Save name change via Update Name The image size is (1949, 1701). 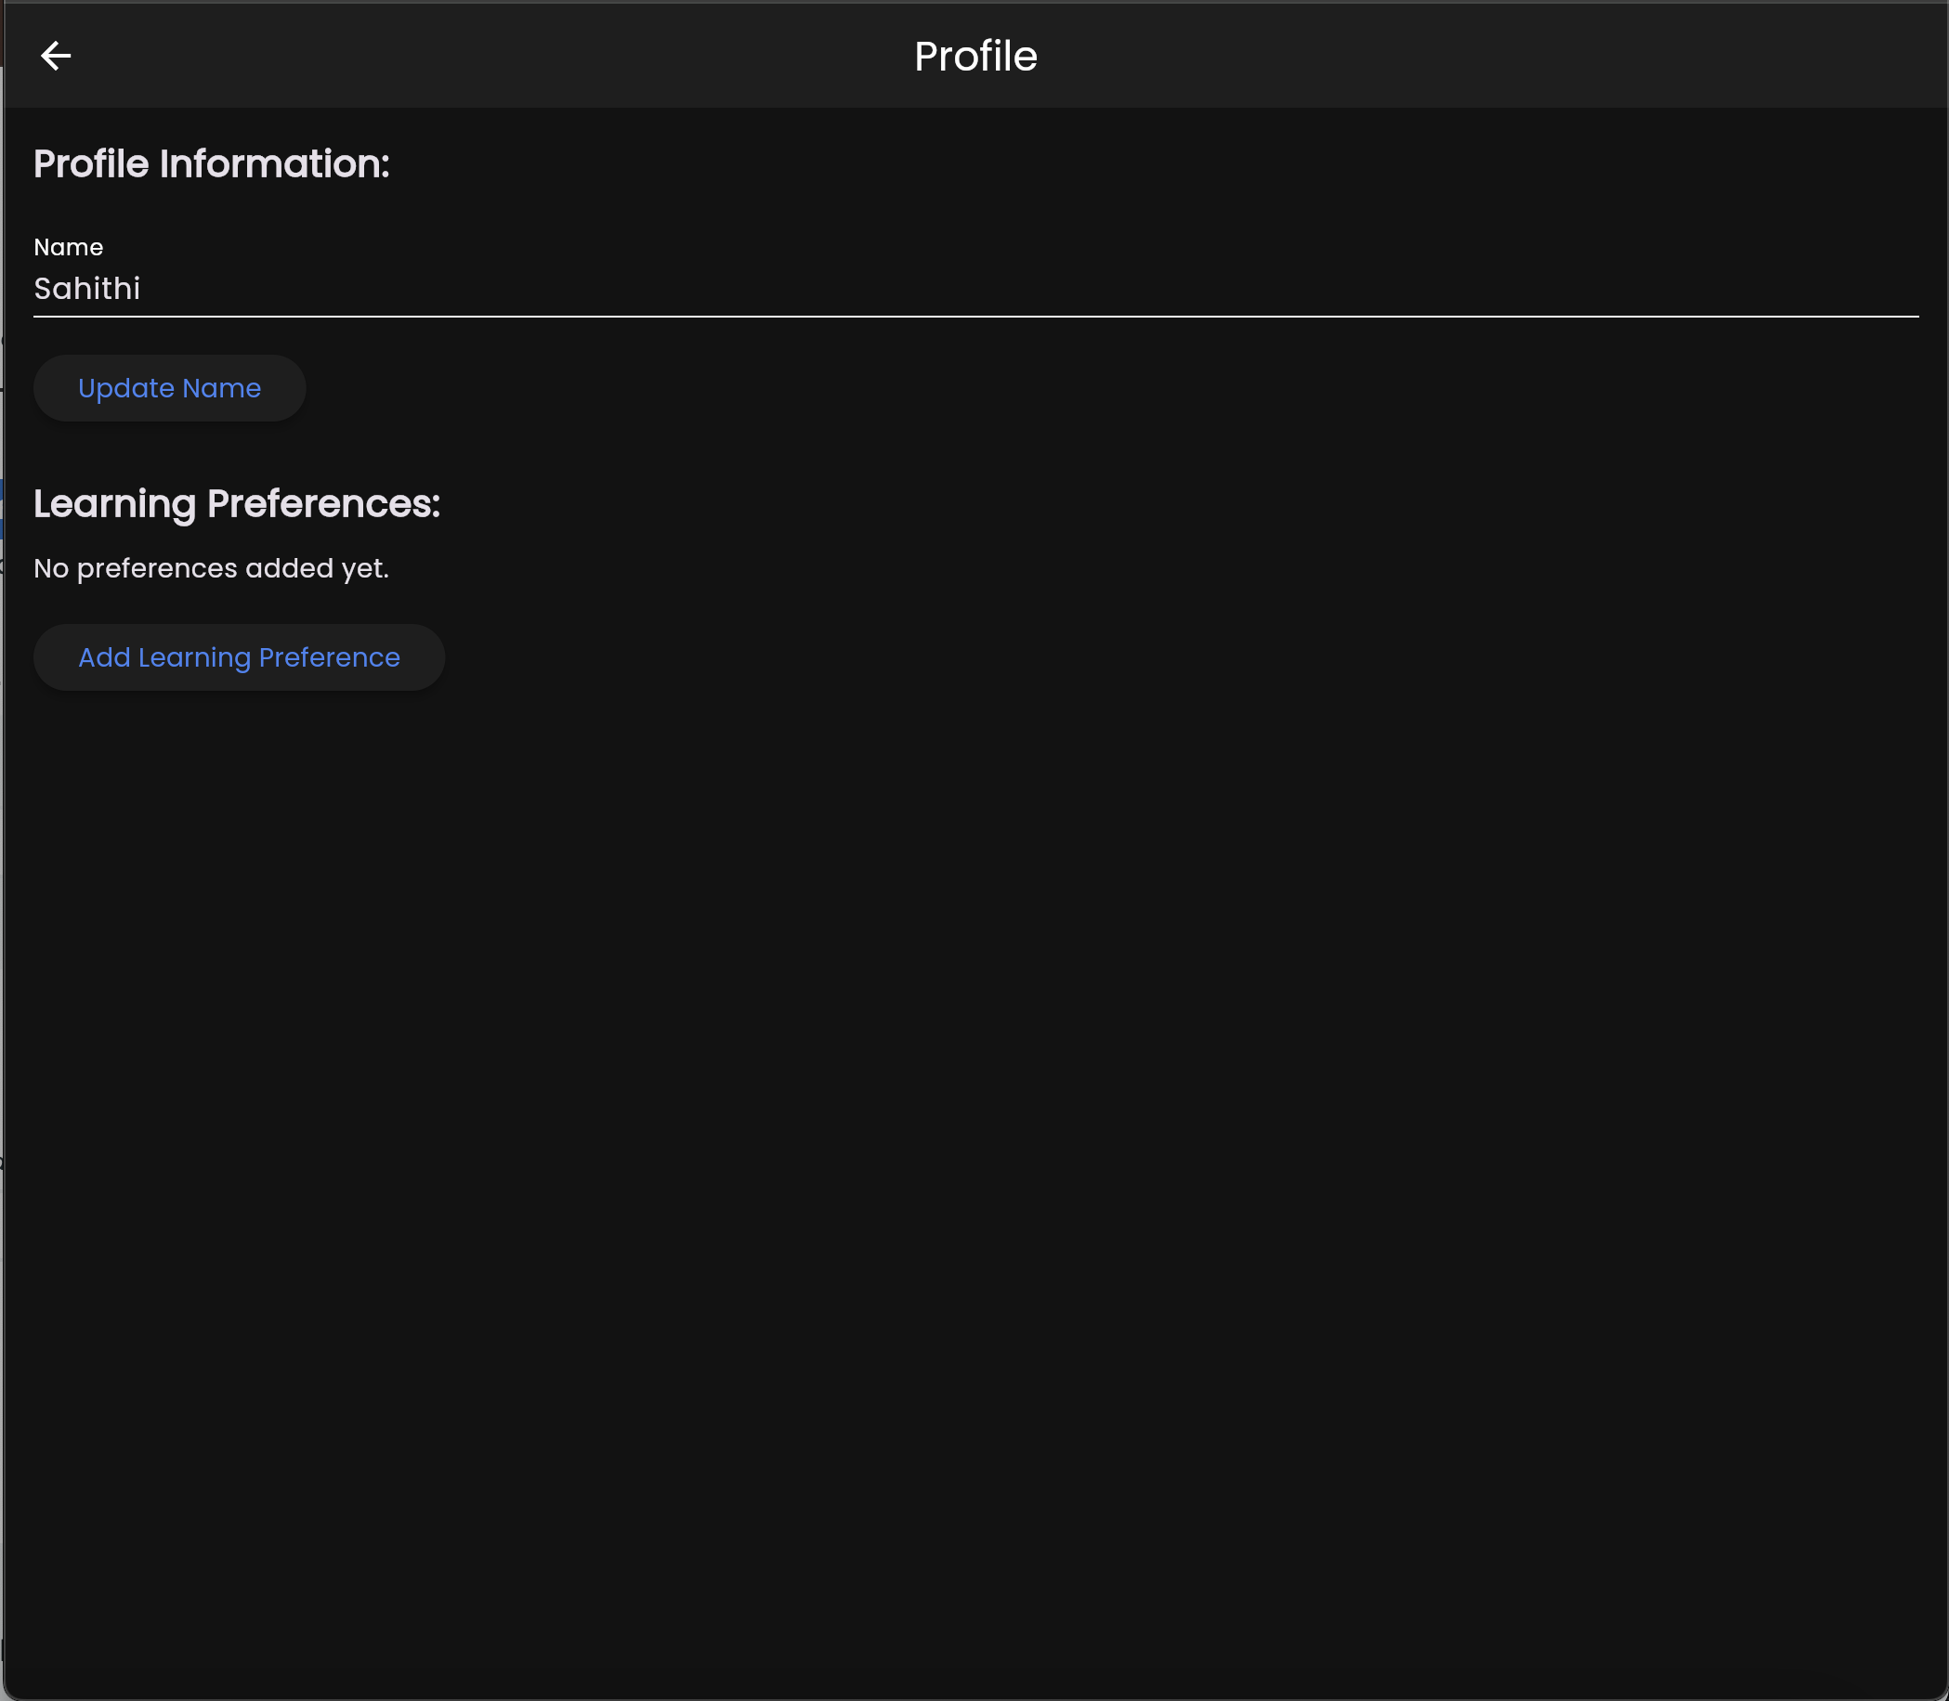tap(169, 388)
